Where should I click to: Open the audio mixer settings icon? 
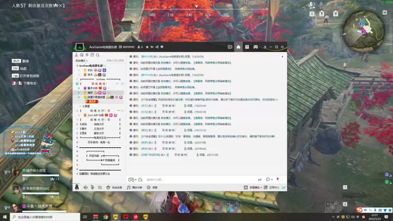[x=100, y=188]
